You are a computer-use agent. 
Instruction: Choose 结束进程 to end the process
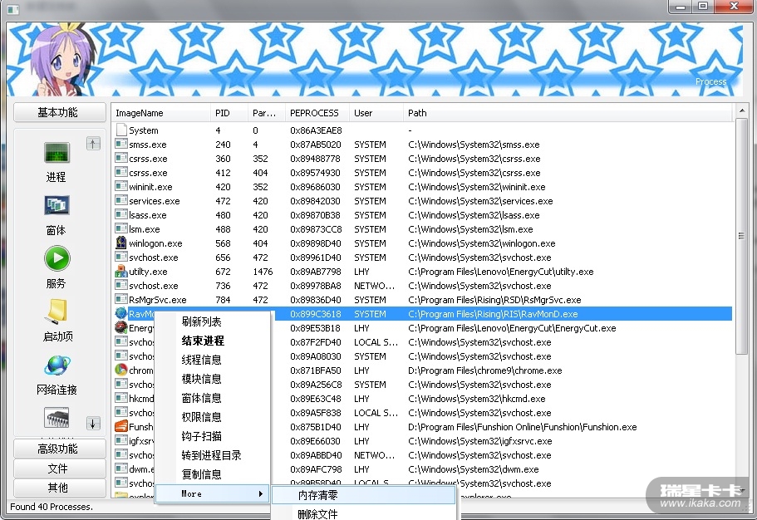coord(213,341)
